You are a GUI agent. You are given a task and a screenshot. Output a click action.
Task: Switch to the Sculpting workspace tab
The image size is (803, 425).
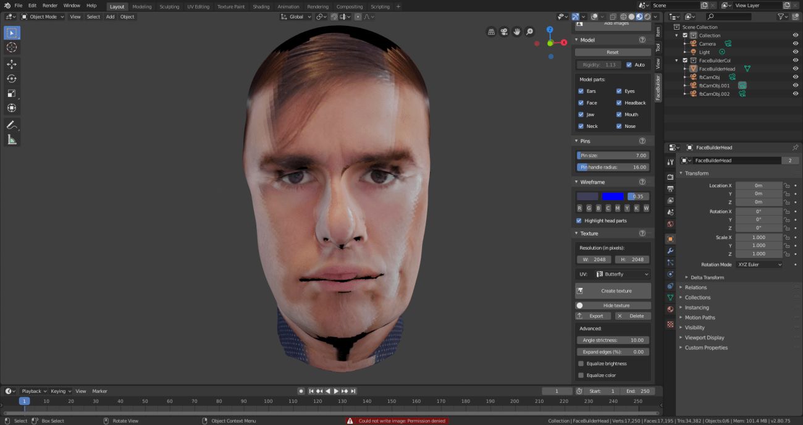pyautogui.click(x=169, y=7)
